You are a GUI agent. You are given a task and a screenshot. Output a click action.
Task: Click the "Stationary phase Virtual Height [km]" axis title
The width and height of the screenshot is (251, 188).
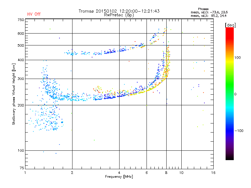(x=14, y=94)
